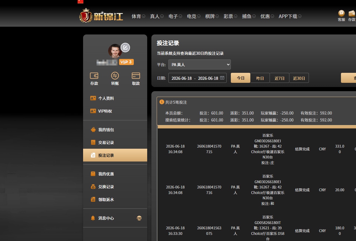Expand the 电子 navigation menu
This screenshot has width=356, height=241.
(x=175, y=16)
